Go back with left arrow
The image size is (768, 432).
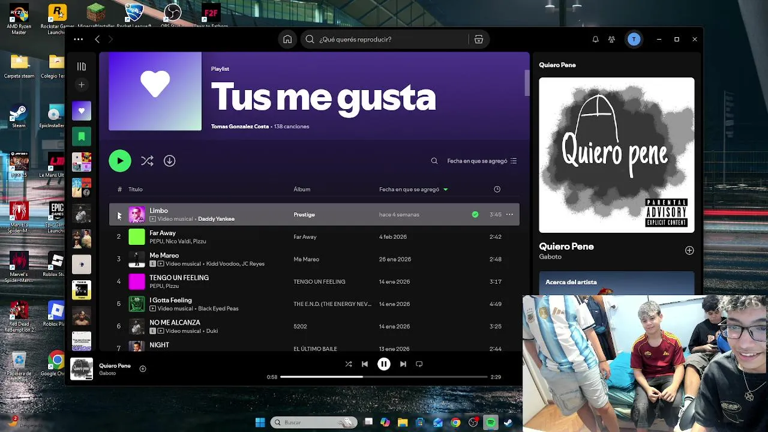click(97, 39)
